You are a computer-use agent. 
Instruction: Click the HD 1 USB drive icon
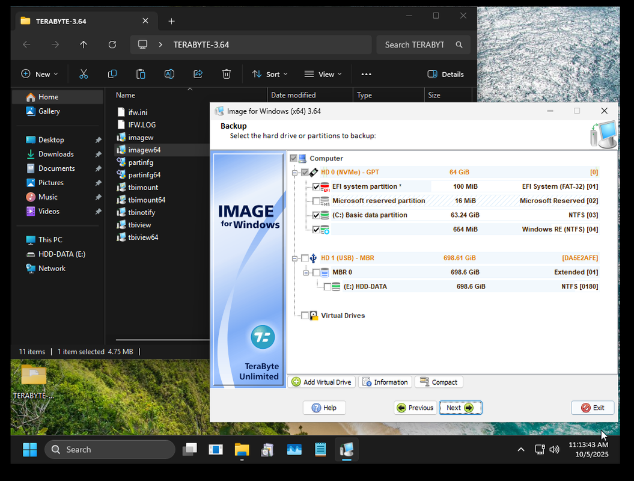(313, 258)
